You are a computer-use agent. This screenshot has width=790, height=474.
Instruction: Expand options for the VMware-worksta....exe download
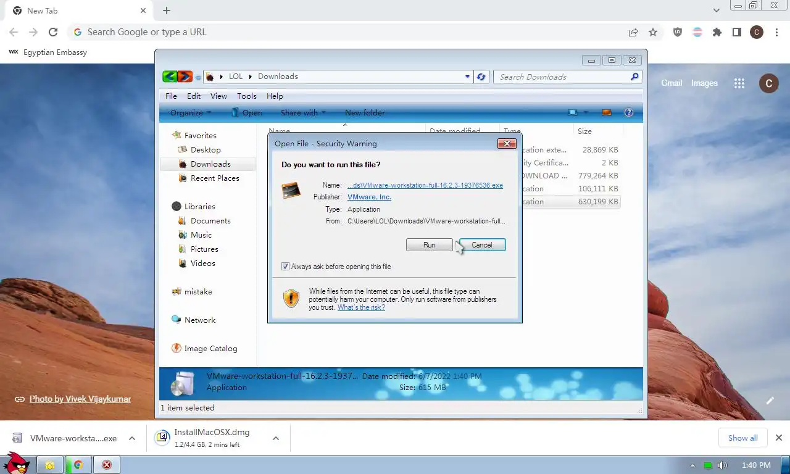[x=131, y=438]
